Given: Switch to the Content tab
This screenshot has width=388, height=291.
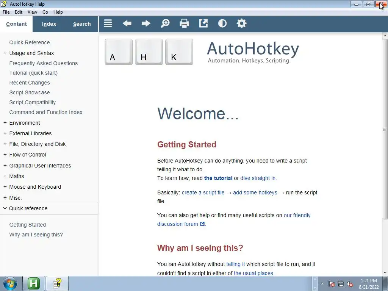Looking at the screenshot, I should 16,24.
